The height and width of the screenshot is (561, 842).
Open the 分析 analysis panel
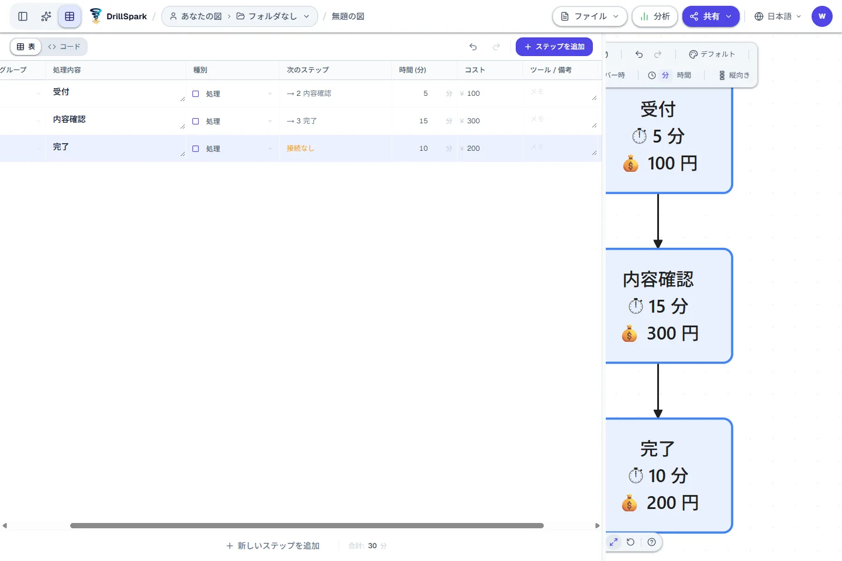655,16
